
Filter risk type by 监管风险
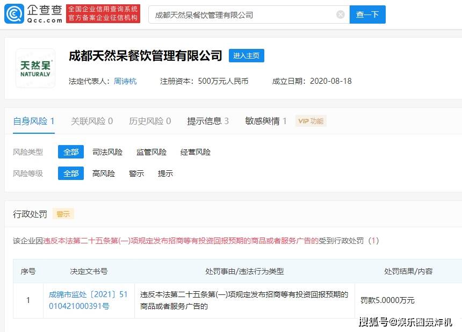151,152
